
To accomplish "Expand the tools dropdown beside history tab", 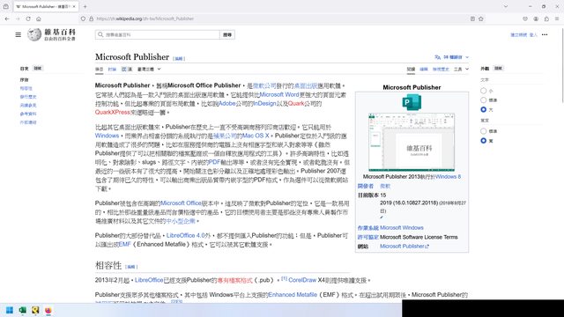I will (461, 69).
